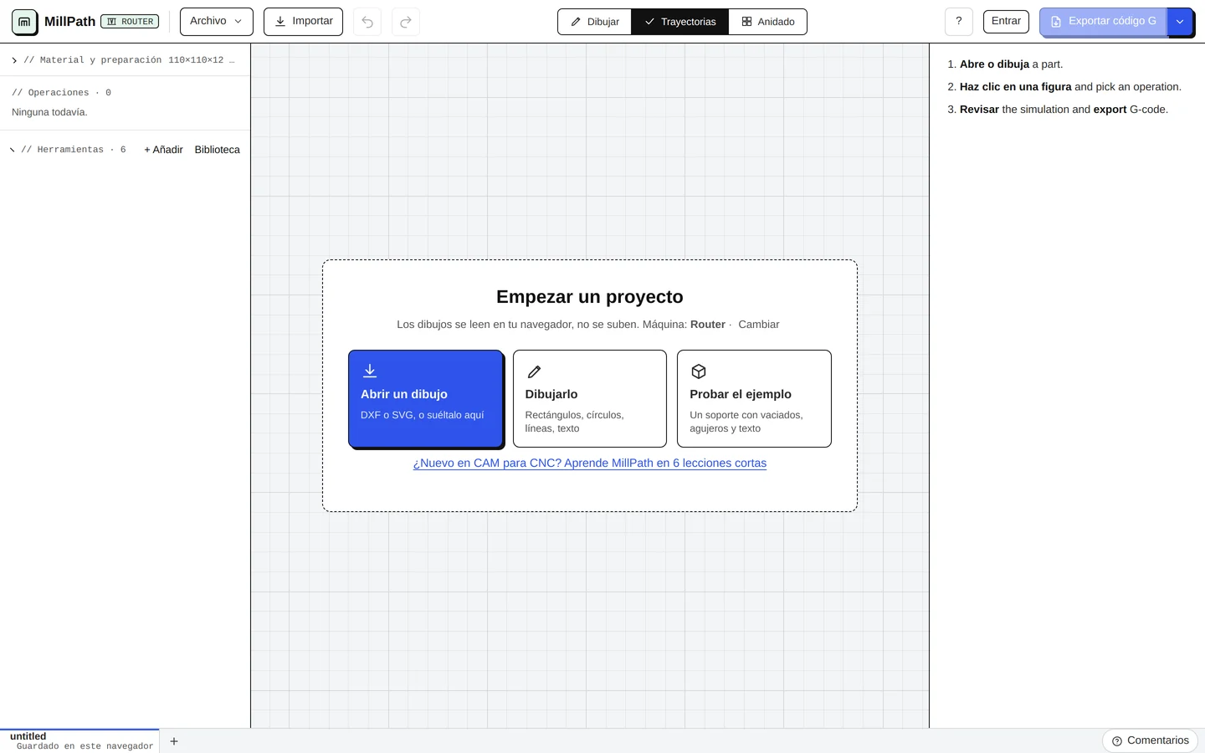1205x753 pixels.
Task: Open the Biblioteca tool library
Action: 218,150
